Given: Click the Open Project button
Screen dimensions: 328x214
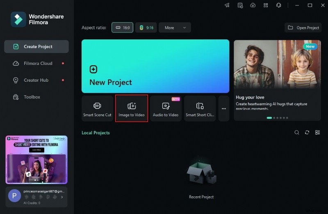Looking at the screenshot, I should [303, 28].
